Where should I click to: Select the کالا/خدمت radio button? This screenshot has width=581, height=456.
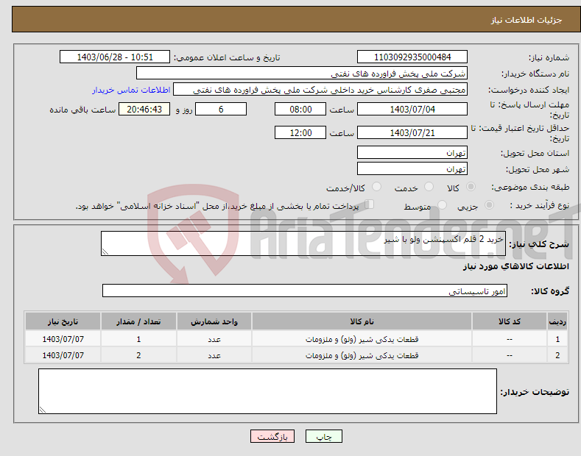pyautogui.click(x=376, y=187)
